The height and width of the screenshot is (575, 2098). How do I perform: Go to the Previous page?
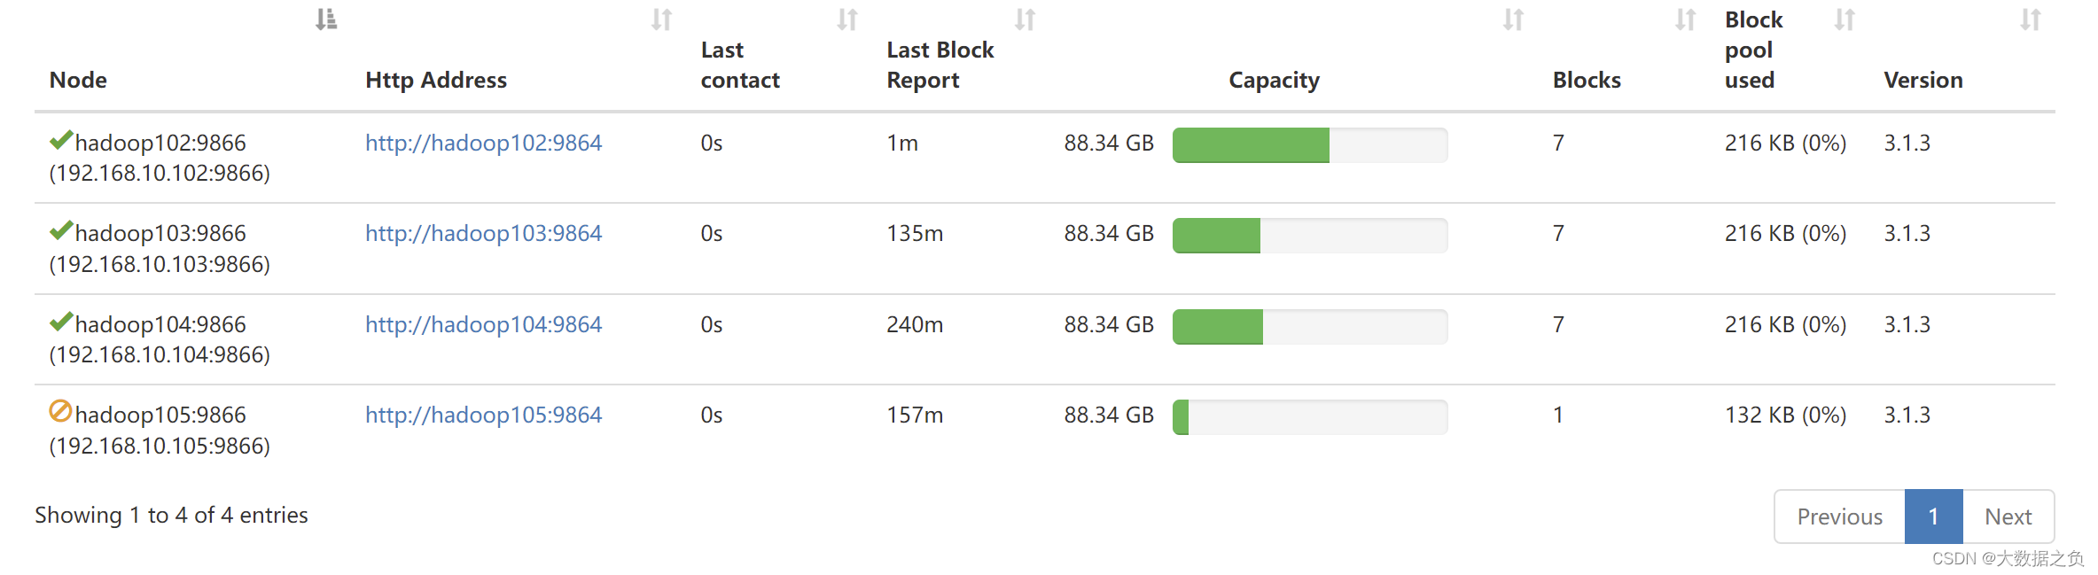tap(1839, 517)
